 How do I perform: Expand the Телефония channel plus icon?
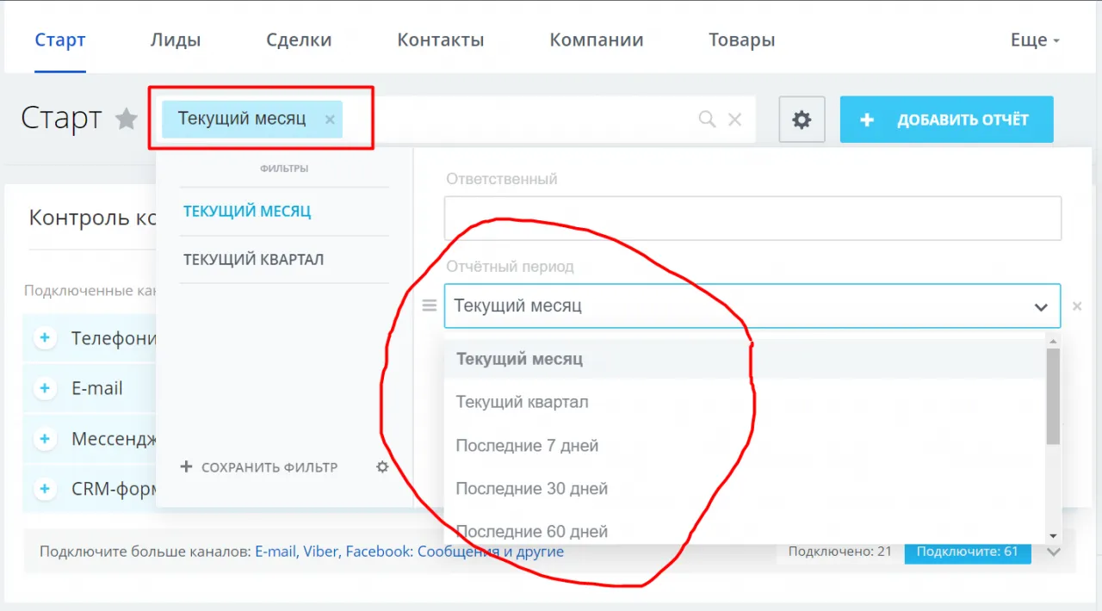(45, 338)
